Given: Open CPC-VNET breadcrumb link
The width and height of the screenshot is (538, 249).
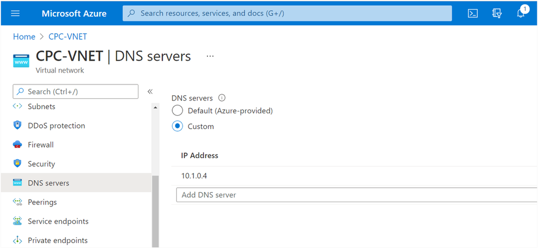Looking at the screenshot, I should pyautogui.click(x=68, y=37).
